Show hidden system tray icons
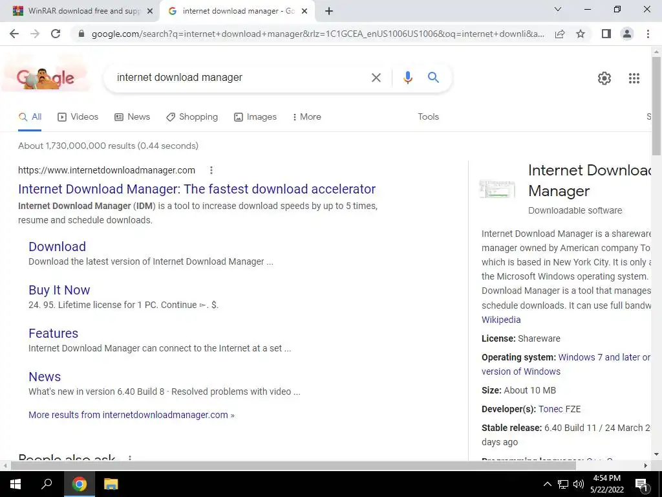The image size is (662, 497). 547,484
